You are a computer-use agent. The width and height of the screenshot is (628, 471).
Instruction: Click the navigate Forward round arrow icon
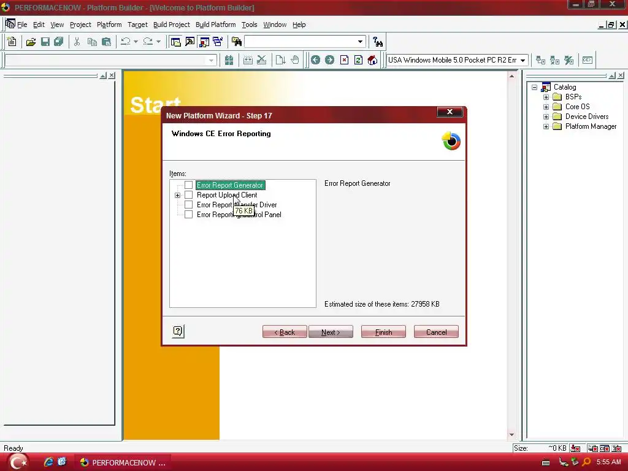tap(329, 60)
